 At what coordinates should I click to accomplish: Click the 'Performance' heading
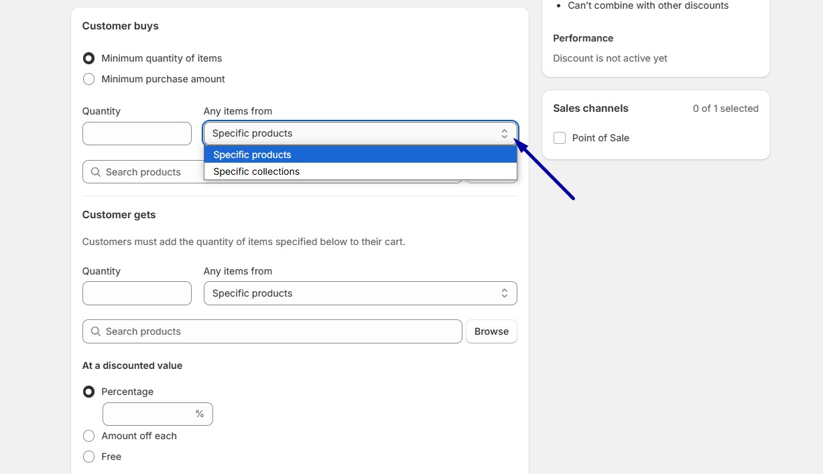[583, 38]
